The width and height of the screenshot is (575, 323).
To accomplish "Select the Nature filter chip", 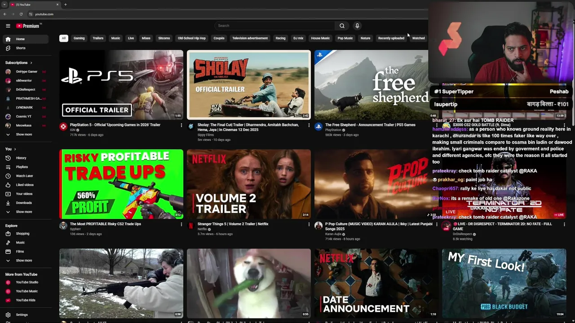I will (365, 38).
